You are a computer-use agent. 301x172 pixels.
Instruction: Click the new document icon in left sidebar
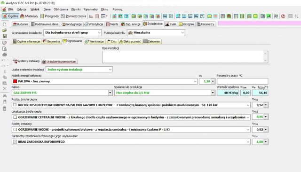[5, 24]
